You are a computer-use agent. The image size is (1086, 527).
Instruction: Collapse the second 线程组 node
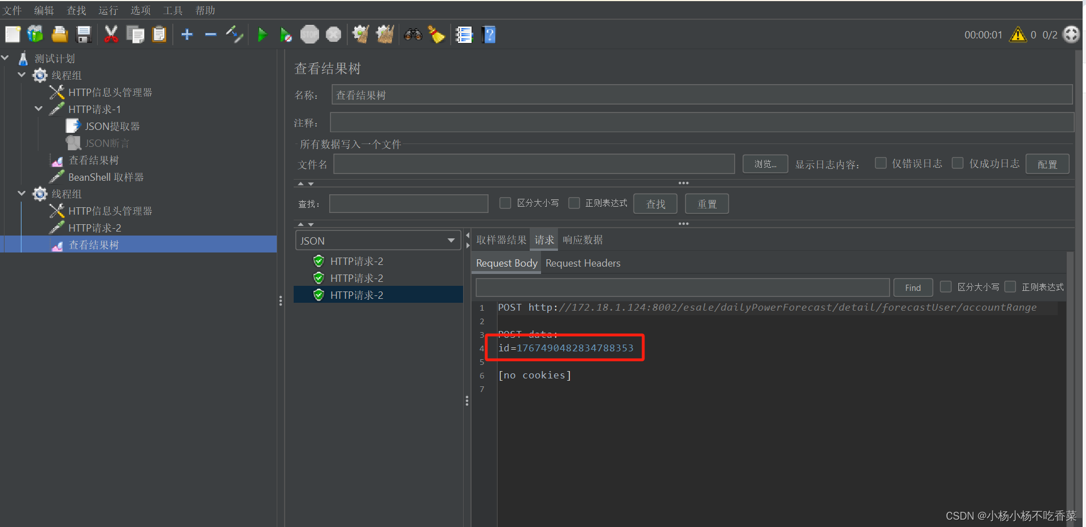(x=21, y=193)
